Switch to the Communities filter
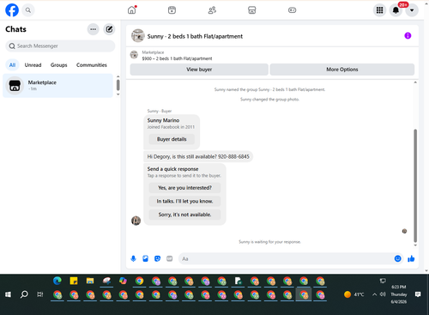Viewport: 429px width, 315px height. click(92, 65)
